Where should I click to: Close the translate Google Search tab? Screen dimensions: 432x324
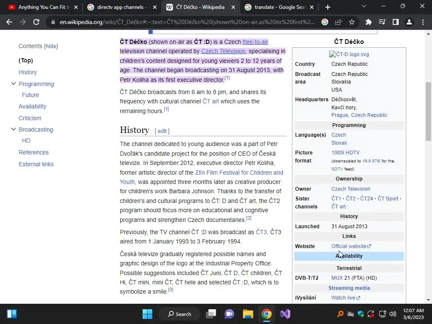[x=312, y=7]
